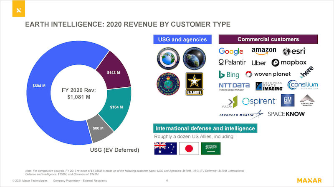334x187 pixels.
Task: Click the 'Roughly a dozen US Allies' text
Action: pyautogui.click(x=194, y=137)
